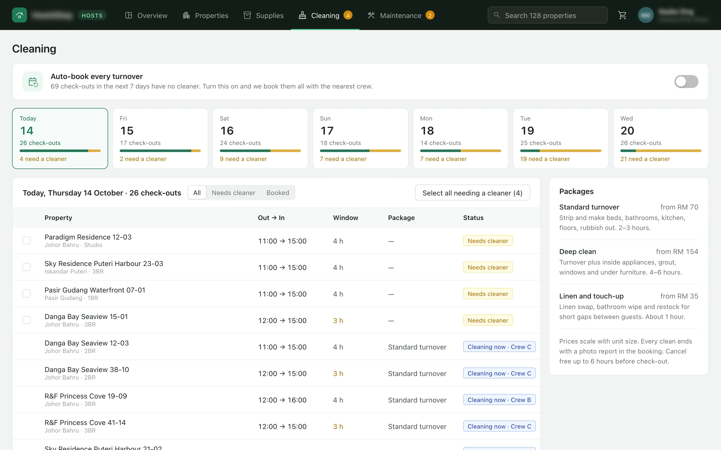Click the Cleaning badge showing 4

tap(348, 15)
